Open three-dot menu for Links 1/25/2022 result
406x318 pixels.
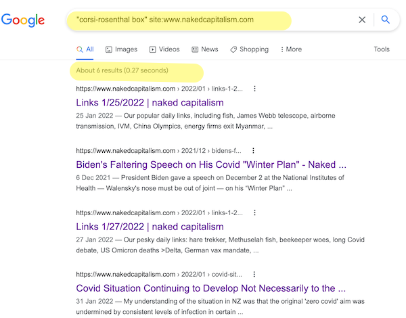254,89
